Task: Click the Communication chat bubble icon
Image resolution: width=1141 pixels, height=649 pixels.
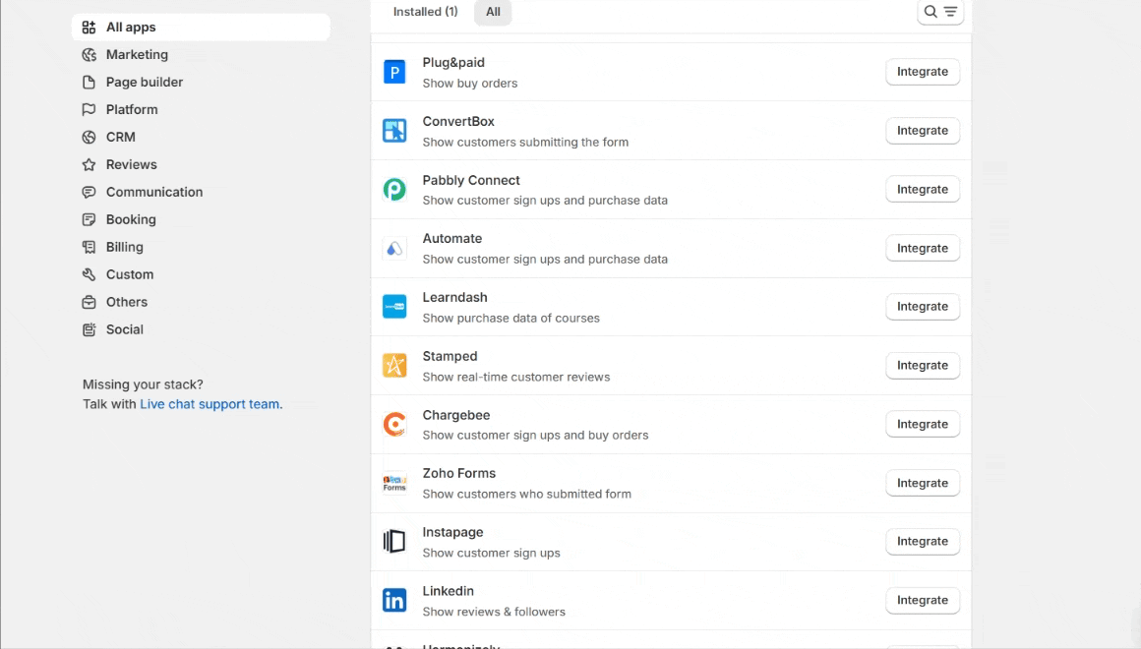Action: (x=89, y=192)
